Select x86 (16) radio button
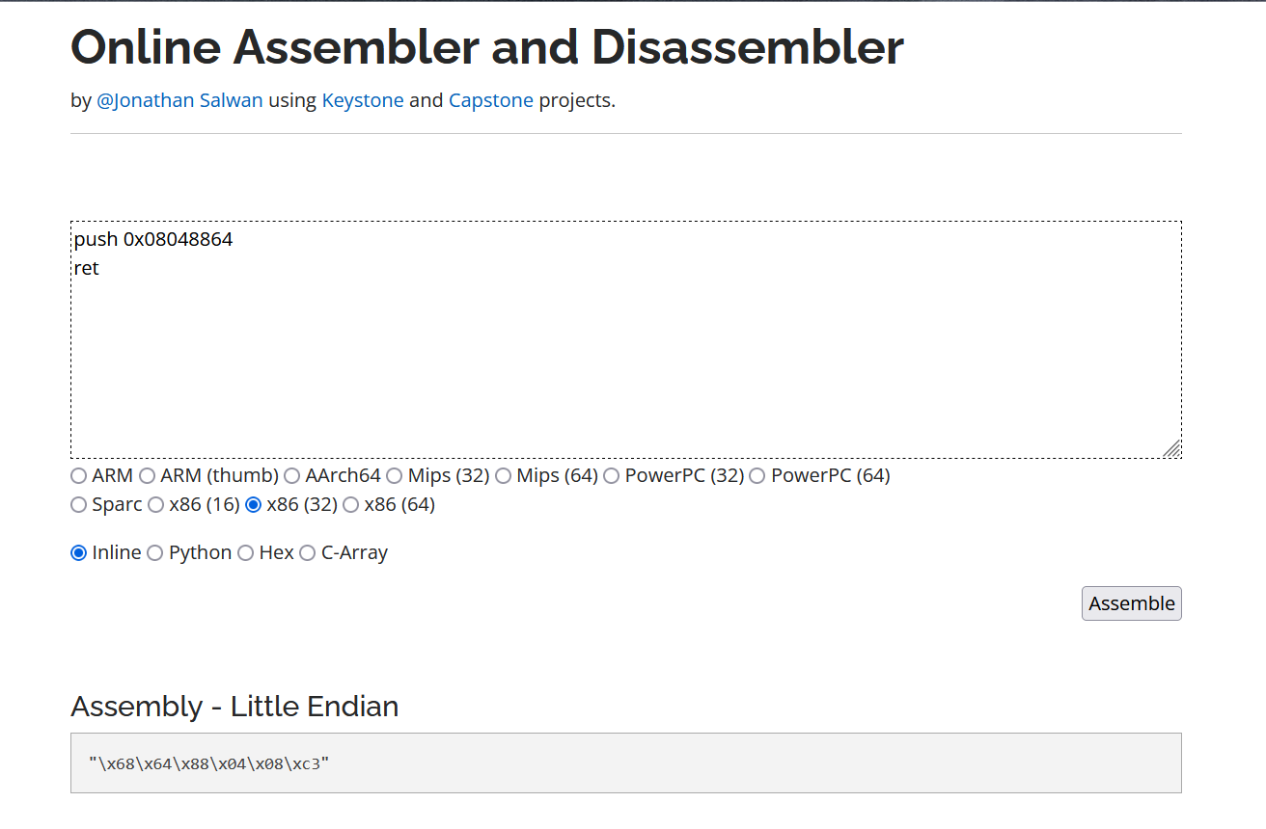This screenshot has height=829, width=1266. 155,505
